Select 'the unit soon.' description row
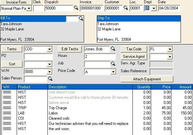This screenshot has width=193, height=135. [90, 129]
